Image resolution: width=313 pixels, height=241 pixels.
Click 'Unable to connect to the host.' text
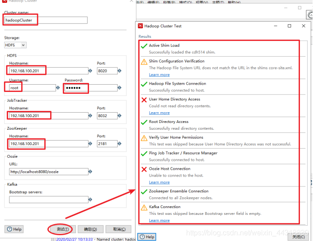point(176,175)
